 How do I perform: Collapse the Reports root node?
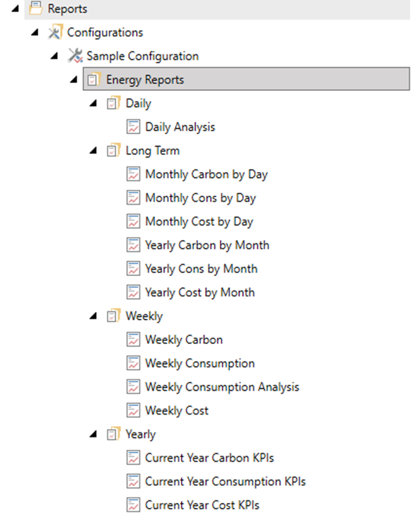pos(15,9)
